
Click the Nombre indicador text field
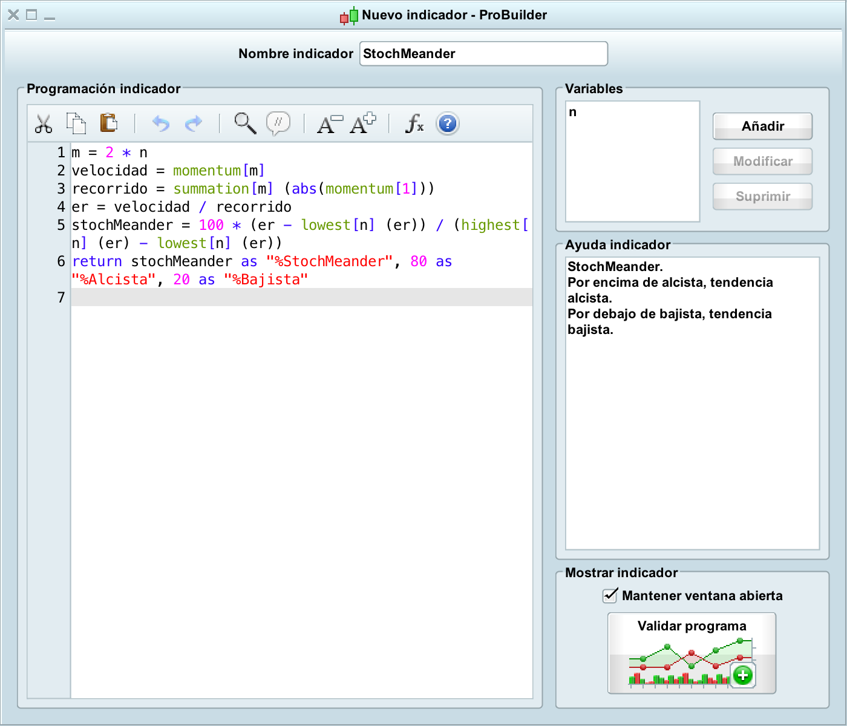(483, 54)
